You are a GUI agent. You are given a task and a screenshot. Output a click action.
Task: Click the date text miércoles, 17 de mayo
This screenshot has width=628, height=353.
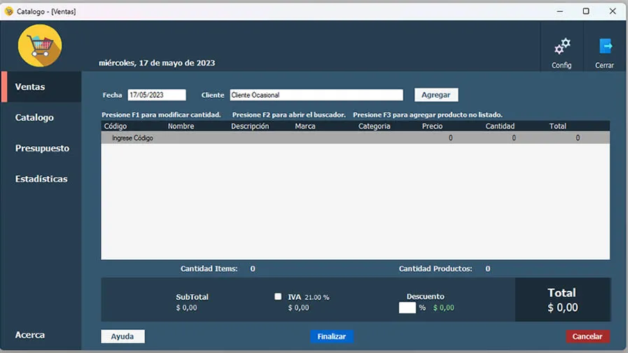pos(157,63)
